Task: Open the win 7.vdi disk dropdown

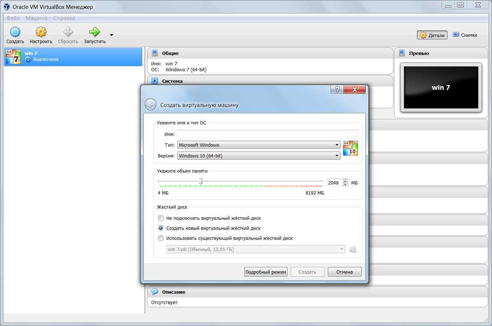Action: (255, 249)
